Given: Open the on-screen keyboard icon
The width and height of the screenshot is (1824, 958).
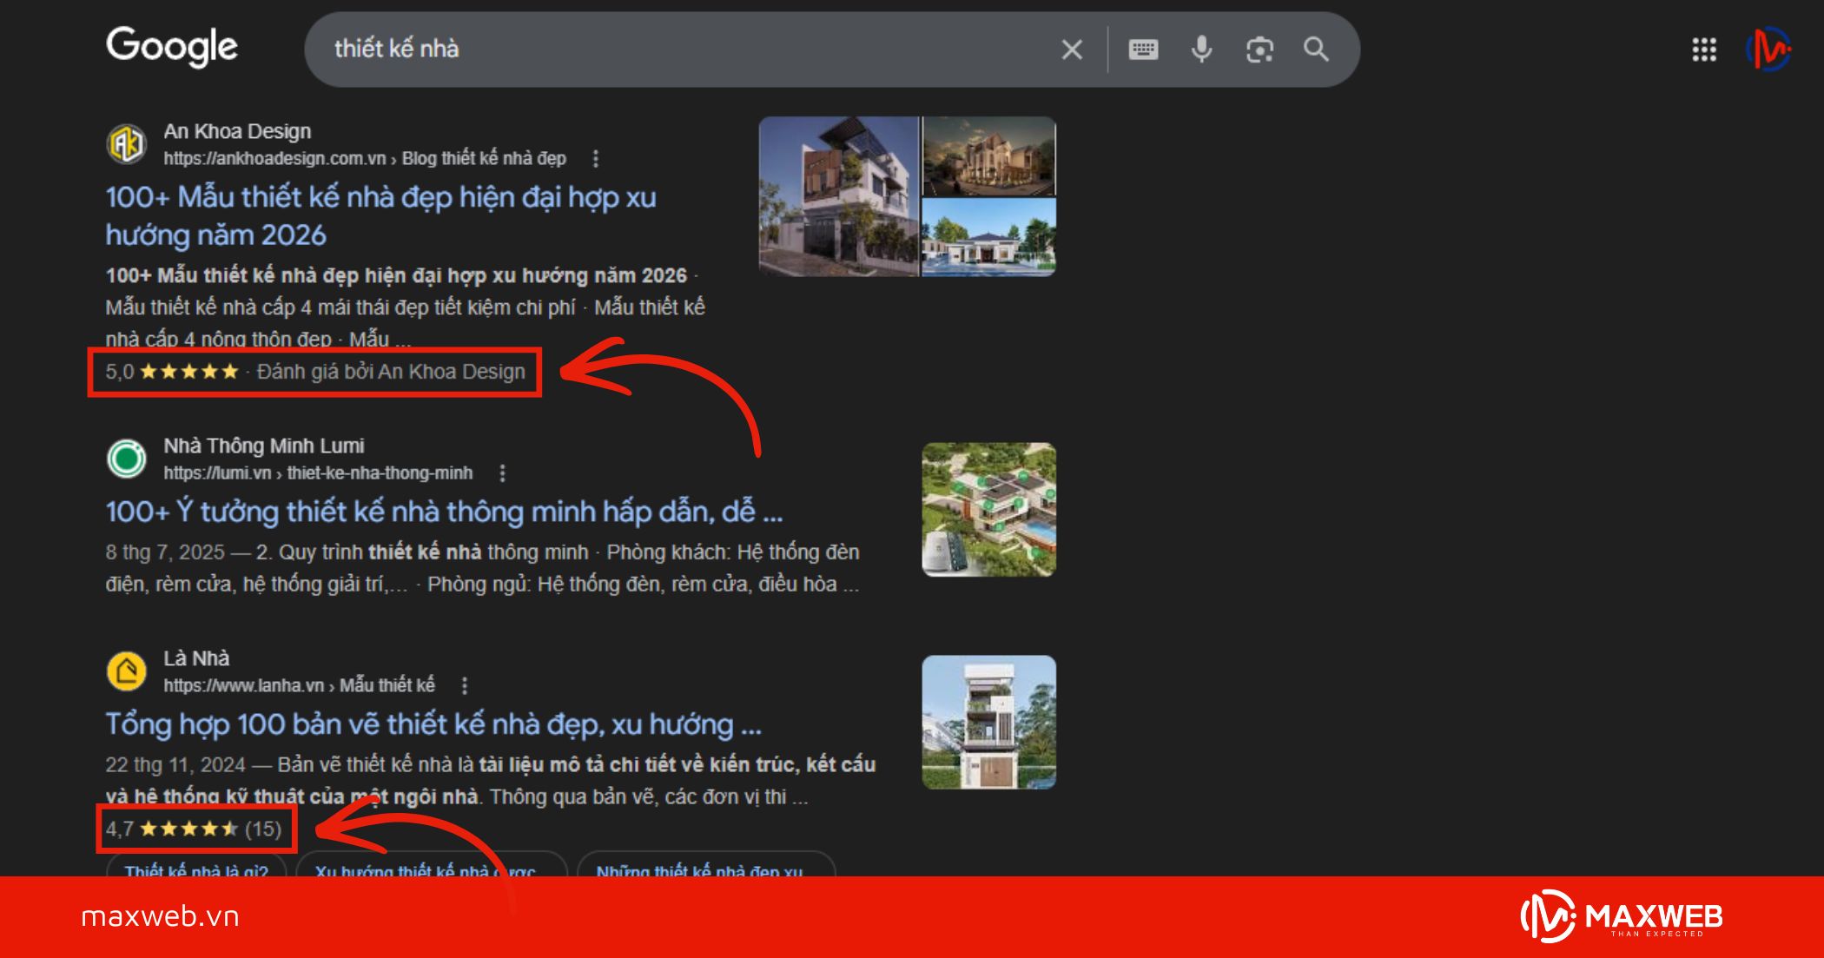Looking at the screenshot, I should [x=1145, y=50].
